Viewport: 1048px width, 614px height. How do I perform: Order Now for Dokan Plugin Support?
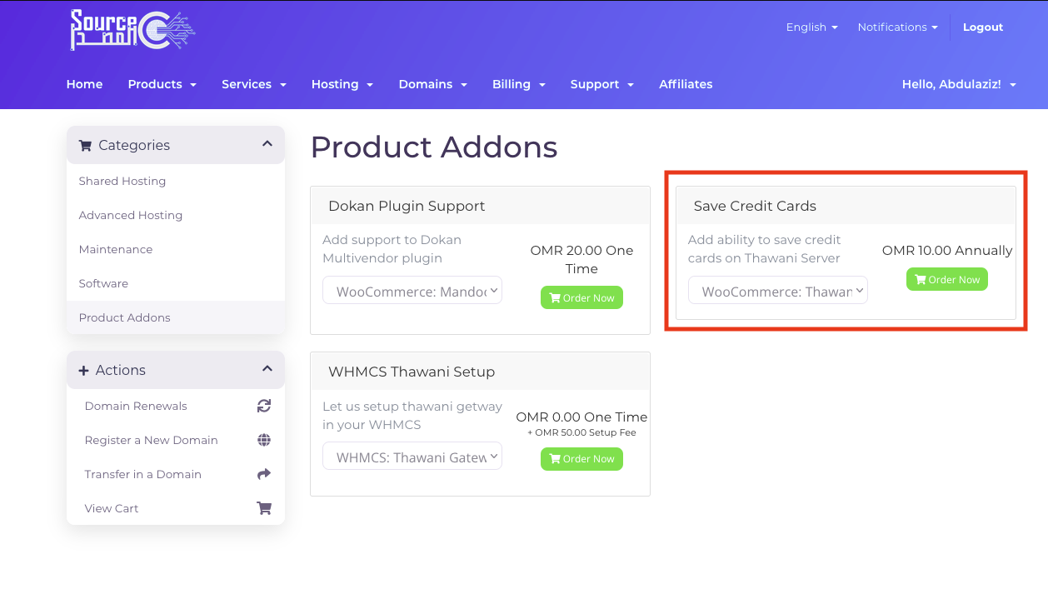coord(581,297)
